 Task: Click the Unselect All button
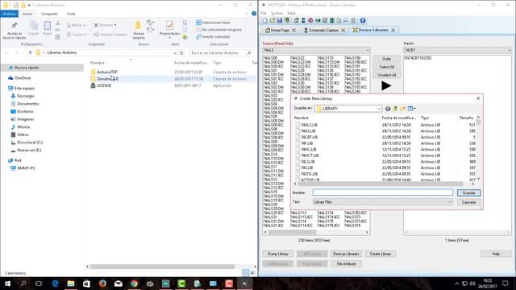(387, 75)
